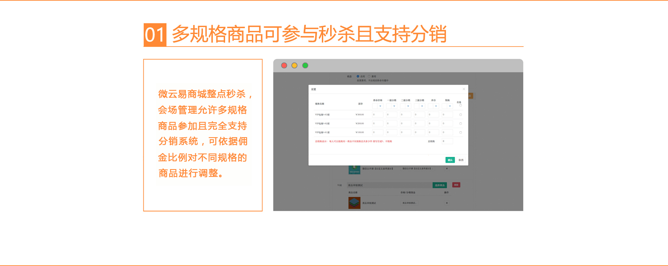Click the green 选择商品 button
Viewport: 668px width, 266px height.
[x=439, y=185]
